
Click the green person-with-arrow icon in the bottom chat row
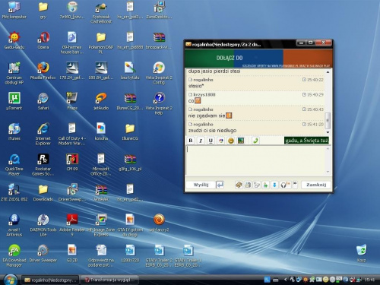[x=265, y=185]
